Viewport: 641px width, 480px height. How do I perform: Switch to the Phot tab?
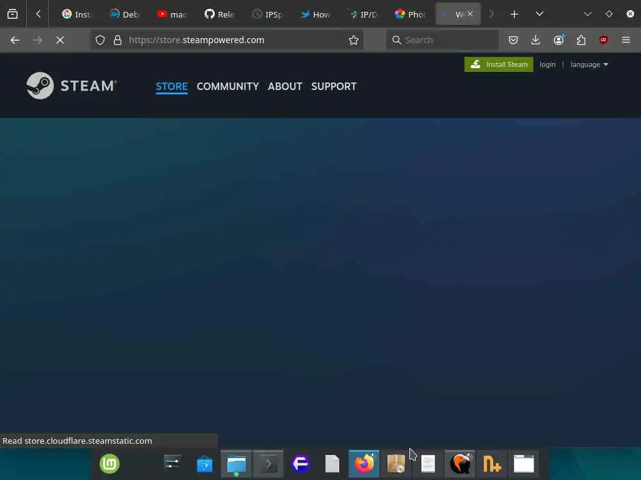[x=410, y=14]
